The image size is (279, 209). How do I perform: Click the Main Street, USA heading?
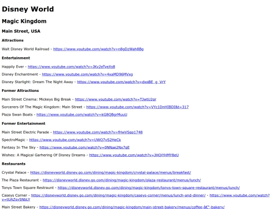tap(21, 31)
